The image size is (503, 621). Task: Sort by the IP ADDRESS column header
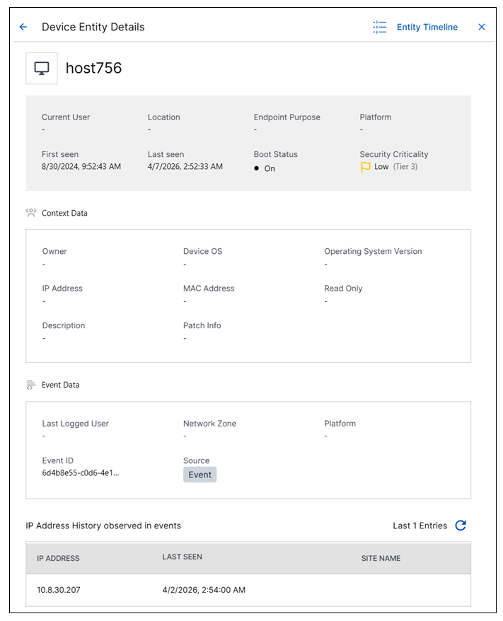59,558
